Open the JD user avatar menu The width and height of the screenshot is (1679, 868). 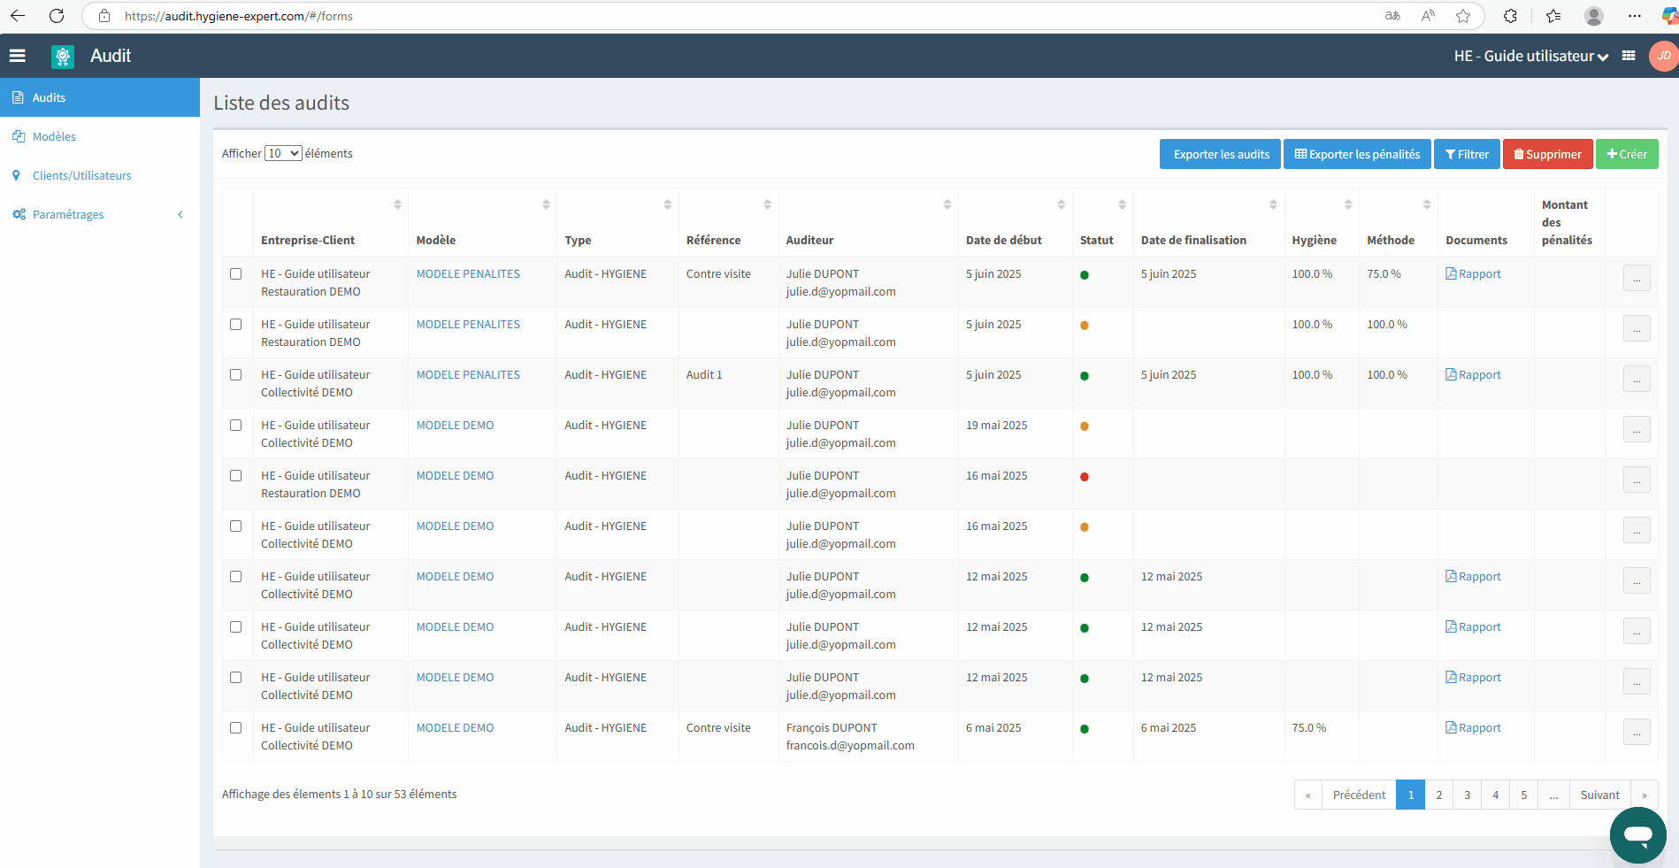(1663, 56)
